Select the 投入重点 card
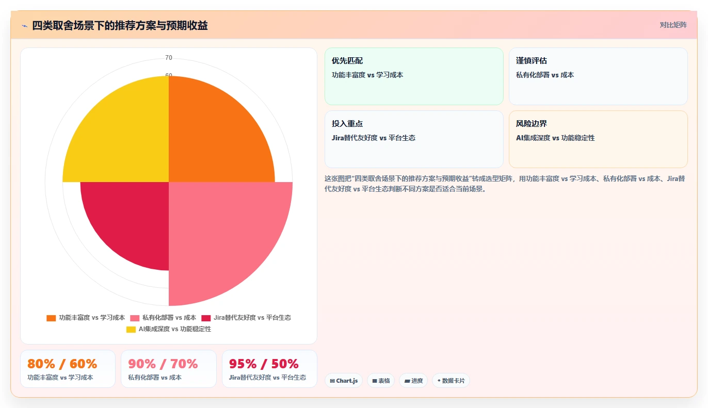The image size is (708, 408). pos(414,139)
